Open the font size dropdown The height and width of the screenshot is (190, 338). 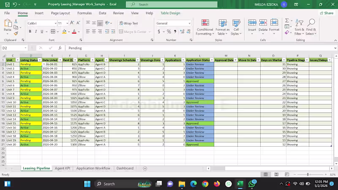click(67, 23)
